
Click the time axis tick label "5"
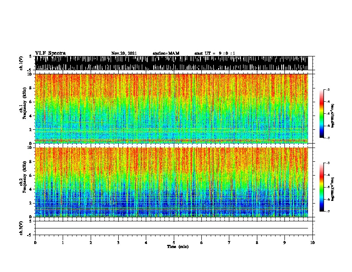click(x=174, y=243)
